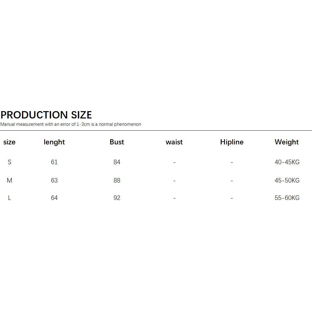This screenshot has width=312, height=312.
Task: Click the 'waist' column header
Action: tap(174, 142)
